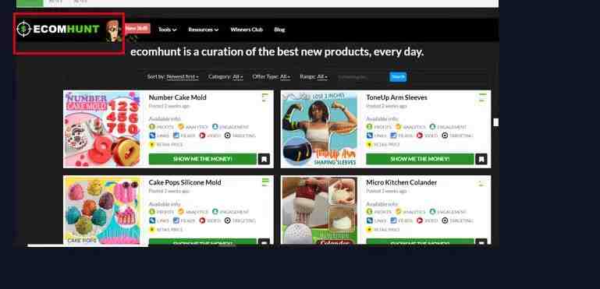View Analytics icon on ToneUp Arm Sleeves

click(x=399, y=126)
